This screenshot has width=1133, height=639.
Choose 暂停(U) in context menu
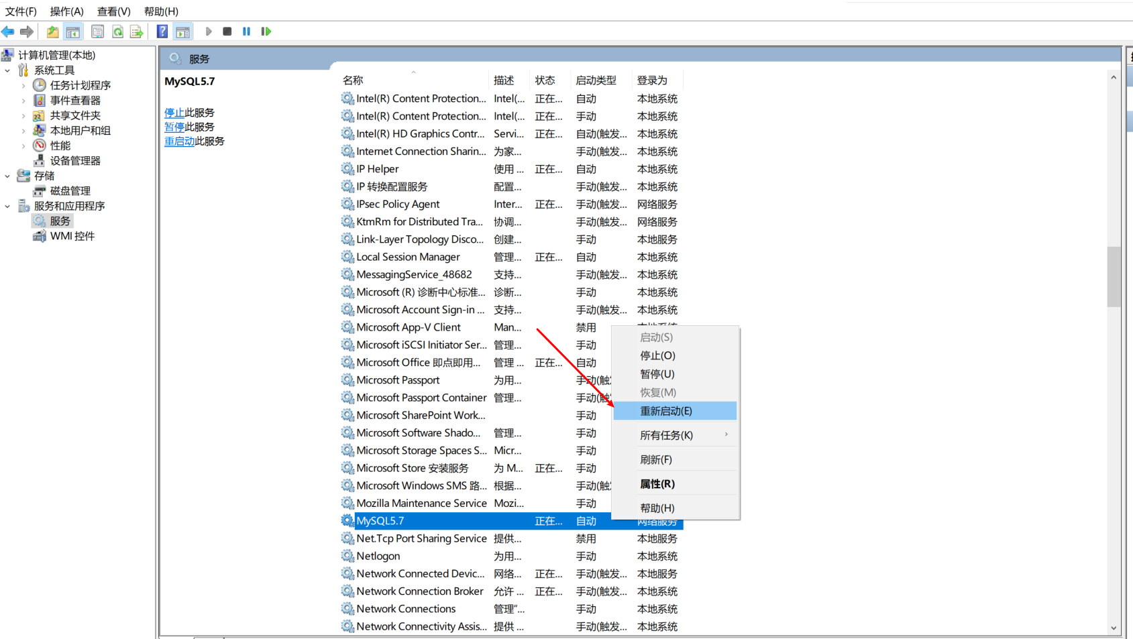[x=675, y=374]
